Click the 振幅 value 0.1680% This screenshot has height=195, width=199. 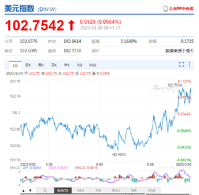pos(129,41)
